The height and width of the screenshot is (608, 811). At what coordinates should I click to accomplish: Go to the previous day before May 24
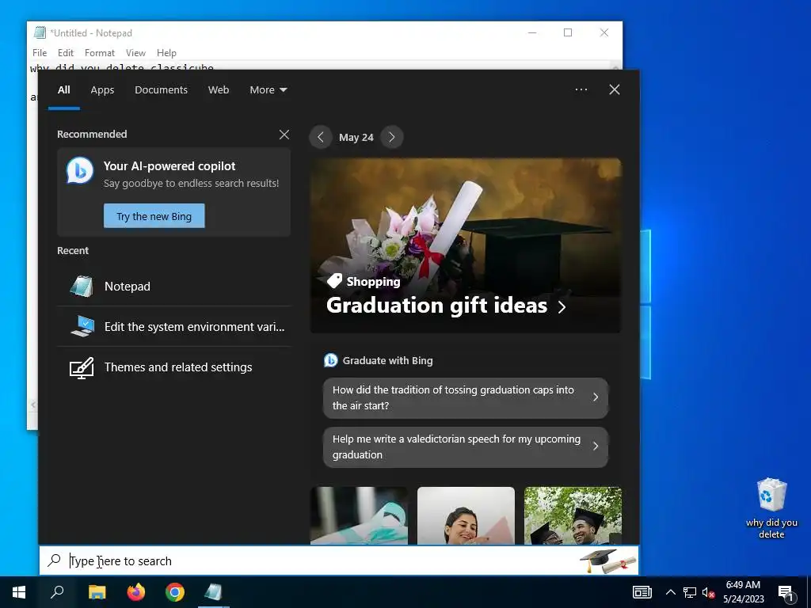(x=321, y=137)
